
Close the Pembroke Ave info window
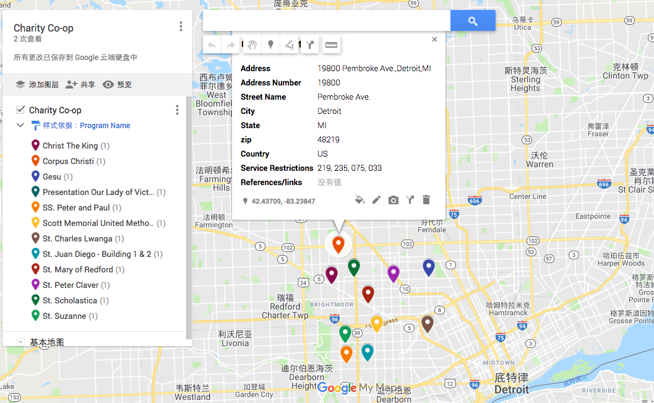[434, 39]
